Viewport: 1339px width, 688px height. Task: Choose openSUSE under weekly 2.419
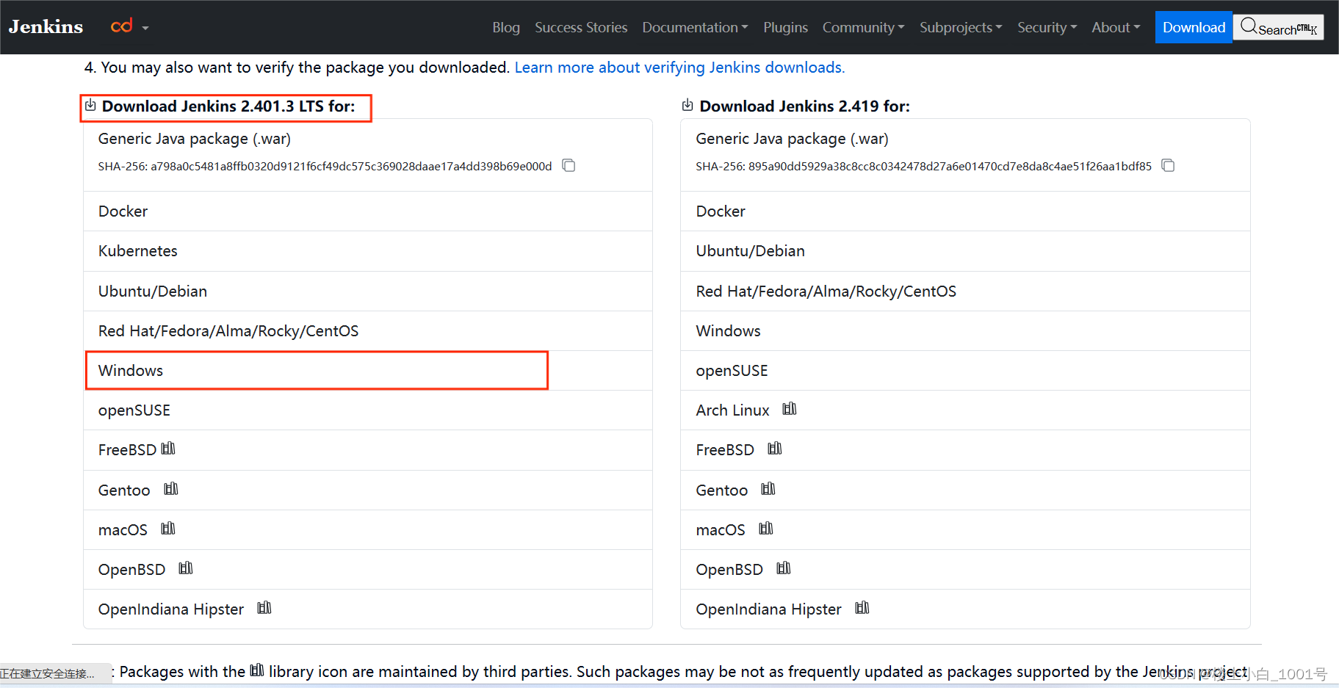965,371
